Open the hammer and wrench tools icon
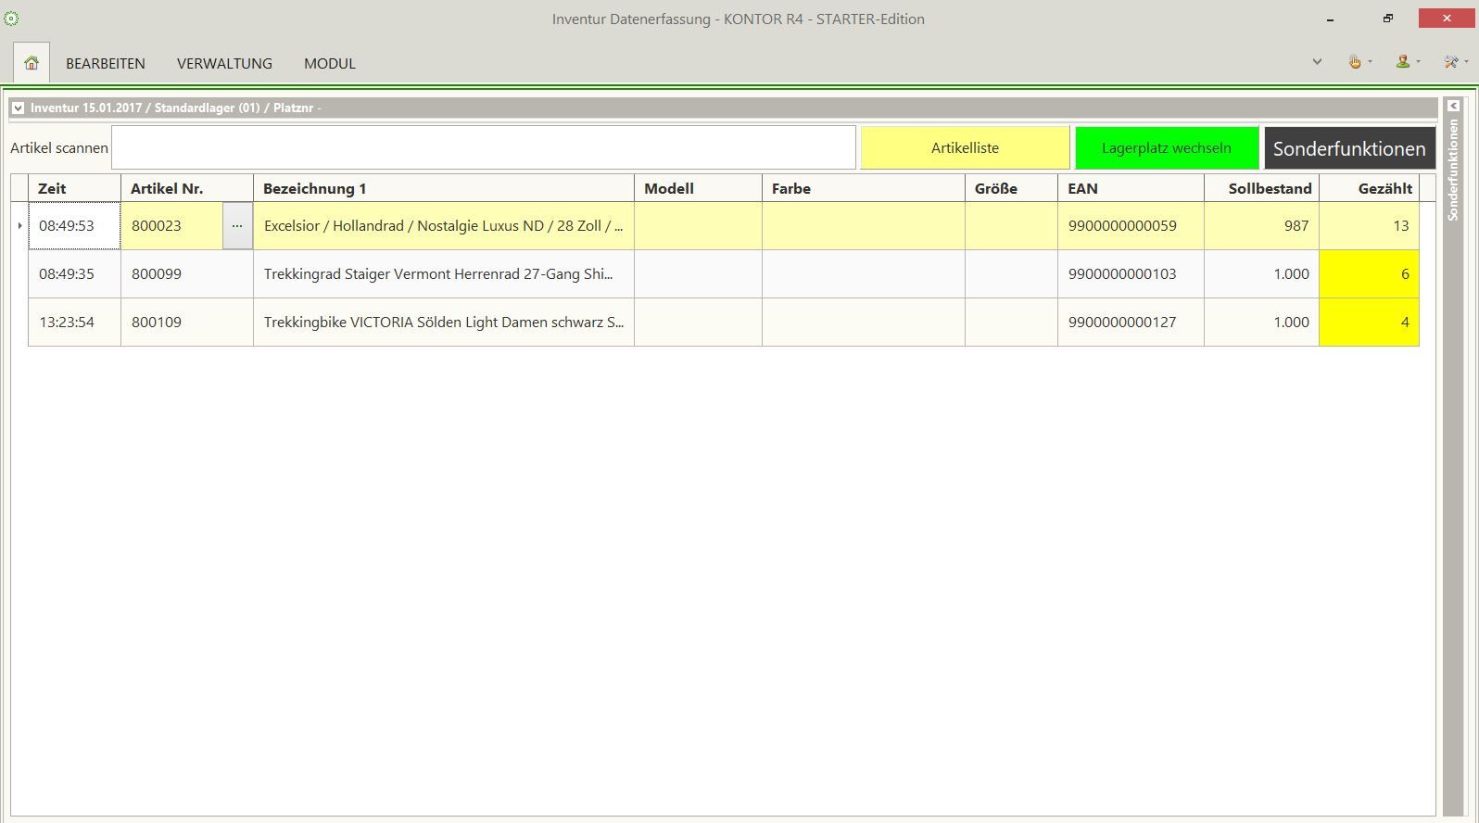 (x=1451, y=62)
